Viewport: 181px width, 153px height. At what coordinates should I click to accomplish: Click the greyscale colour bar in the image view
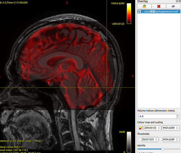coord(129,142)
